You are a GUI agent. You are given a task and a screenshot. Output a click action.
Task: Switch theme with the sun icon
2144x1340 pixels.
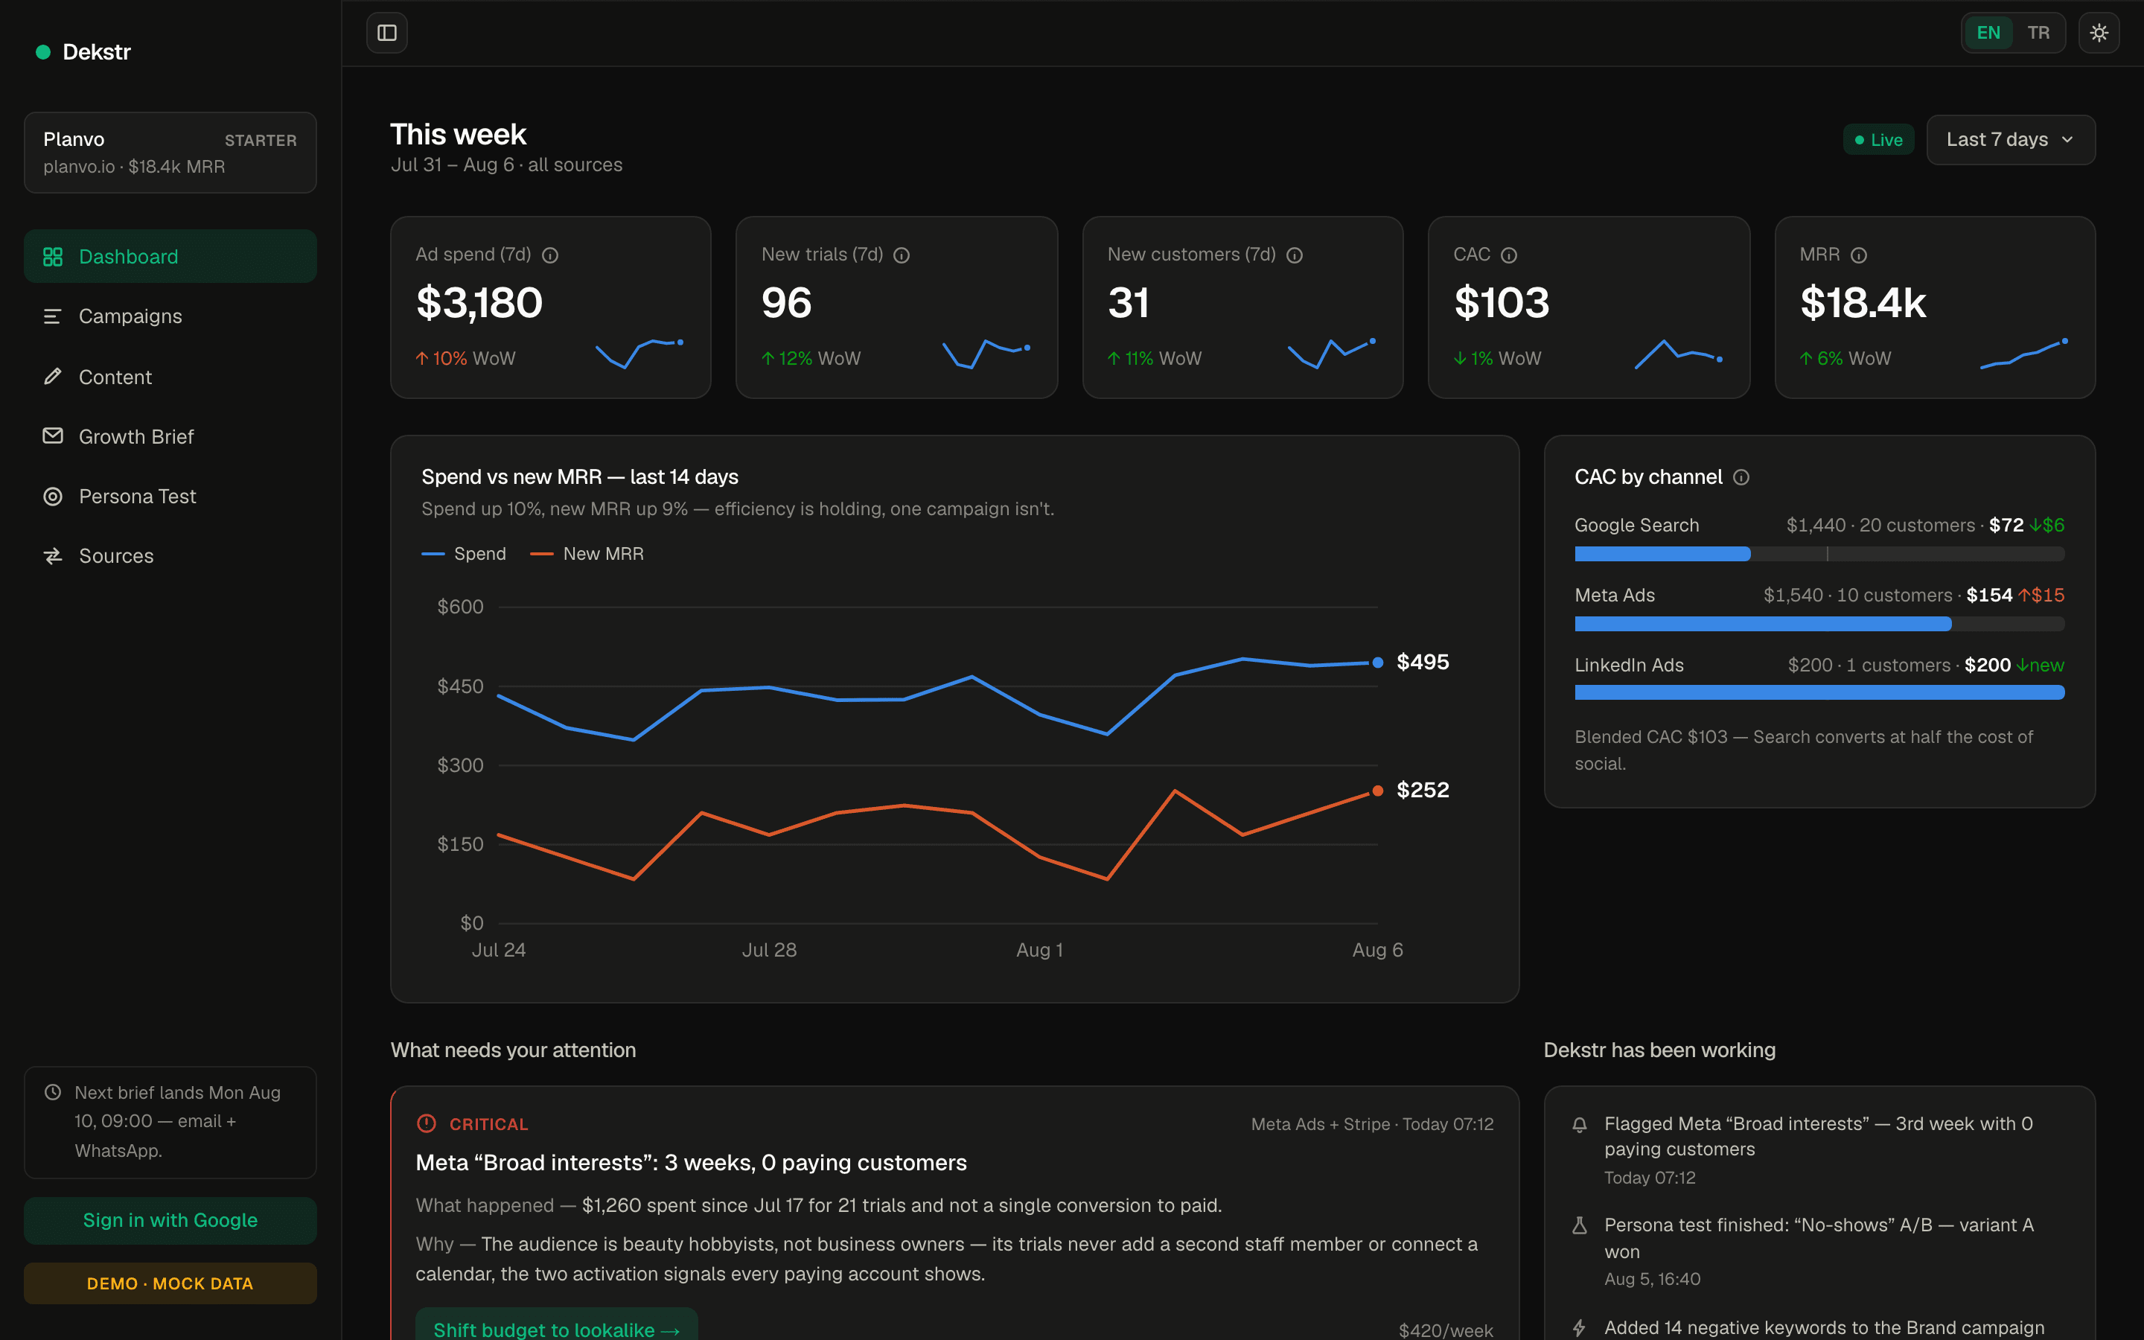2099,33
